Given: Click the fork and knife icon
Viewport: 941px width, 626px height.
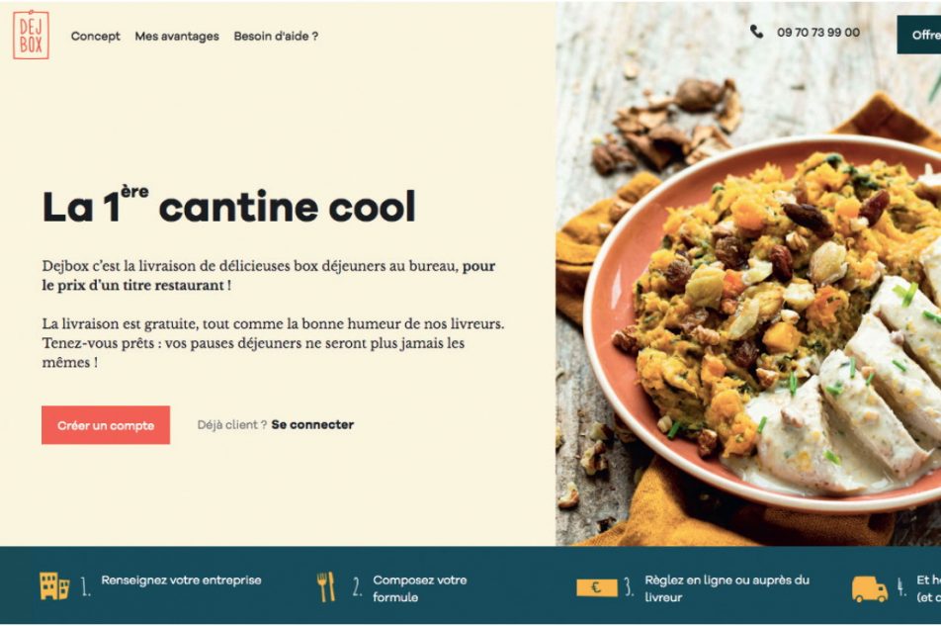Looking at the screenshot, I should click(x=326, y=587).
